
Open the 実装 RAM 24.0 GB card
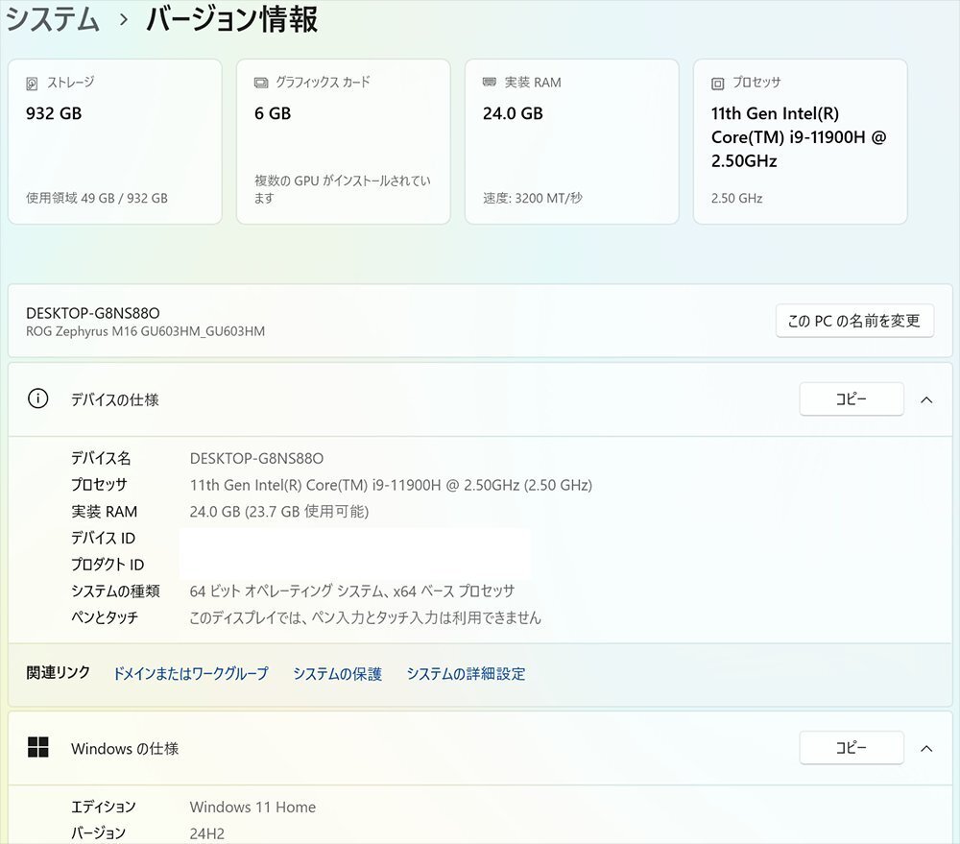[x=571, y=142]
